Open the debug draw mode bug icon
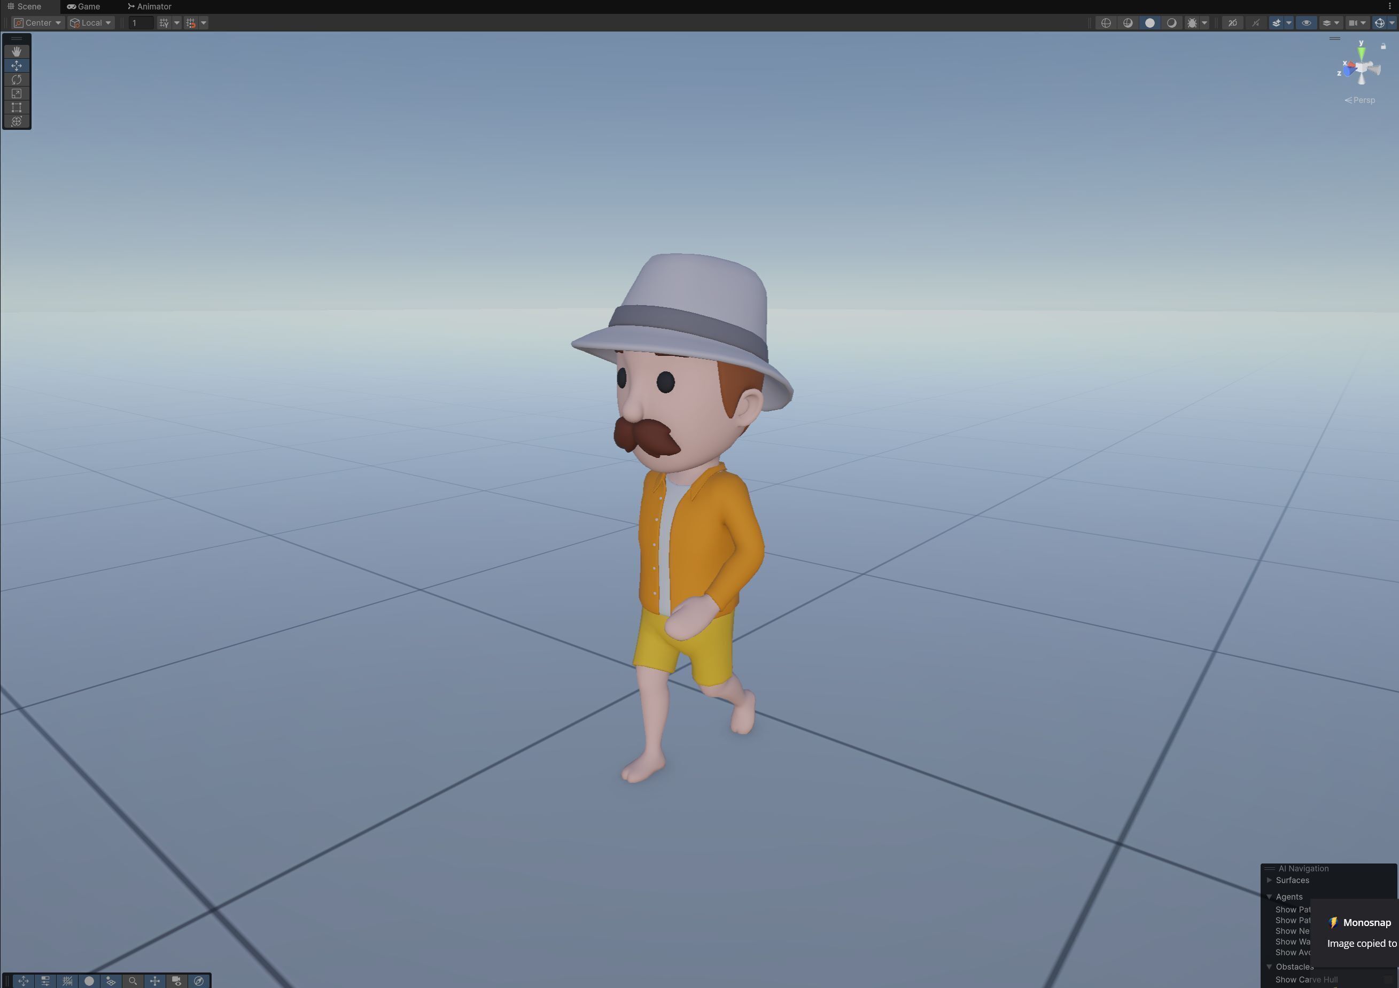 pos(1192,22)
